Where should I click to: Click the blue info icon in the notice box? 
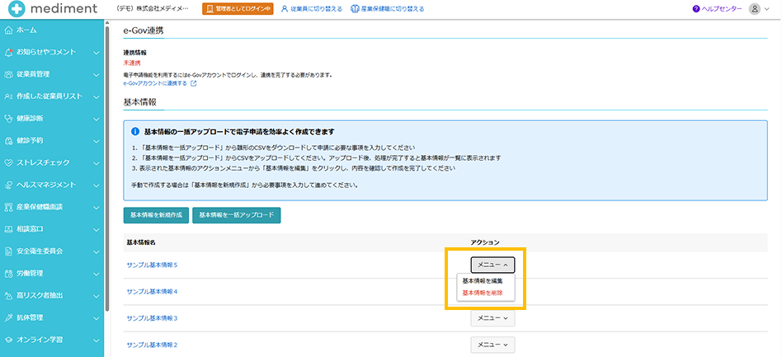134,132
